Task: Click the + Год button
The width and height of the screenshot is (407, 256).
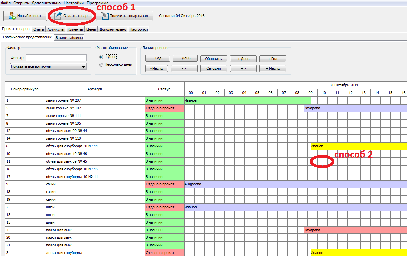Action: (x=273, y=58)
